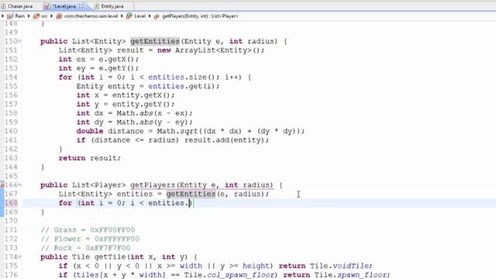Expand the arrow before com.thecherno.rain.level
Viewport: 496px width, 279px height.
pos(52,15)
